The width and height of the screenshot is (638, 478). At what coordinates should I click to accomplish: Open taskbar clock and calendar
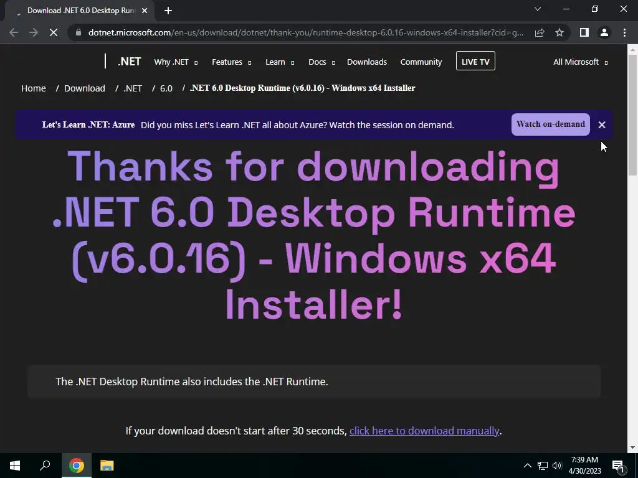[x=584, y=466]
